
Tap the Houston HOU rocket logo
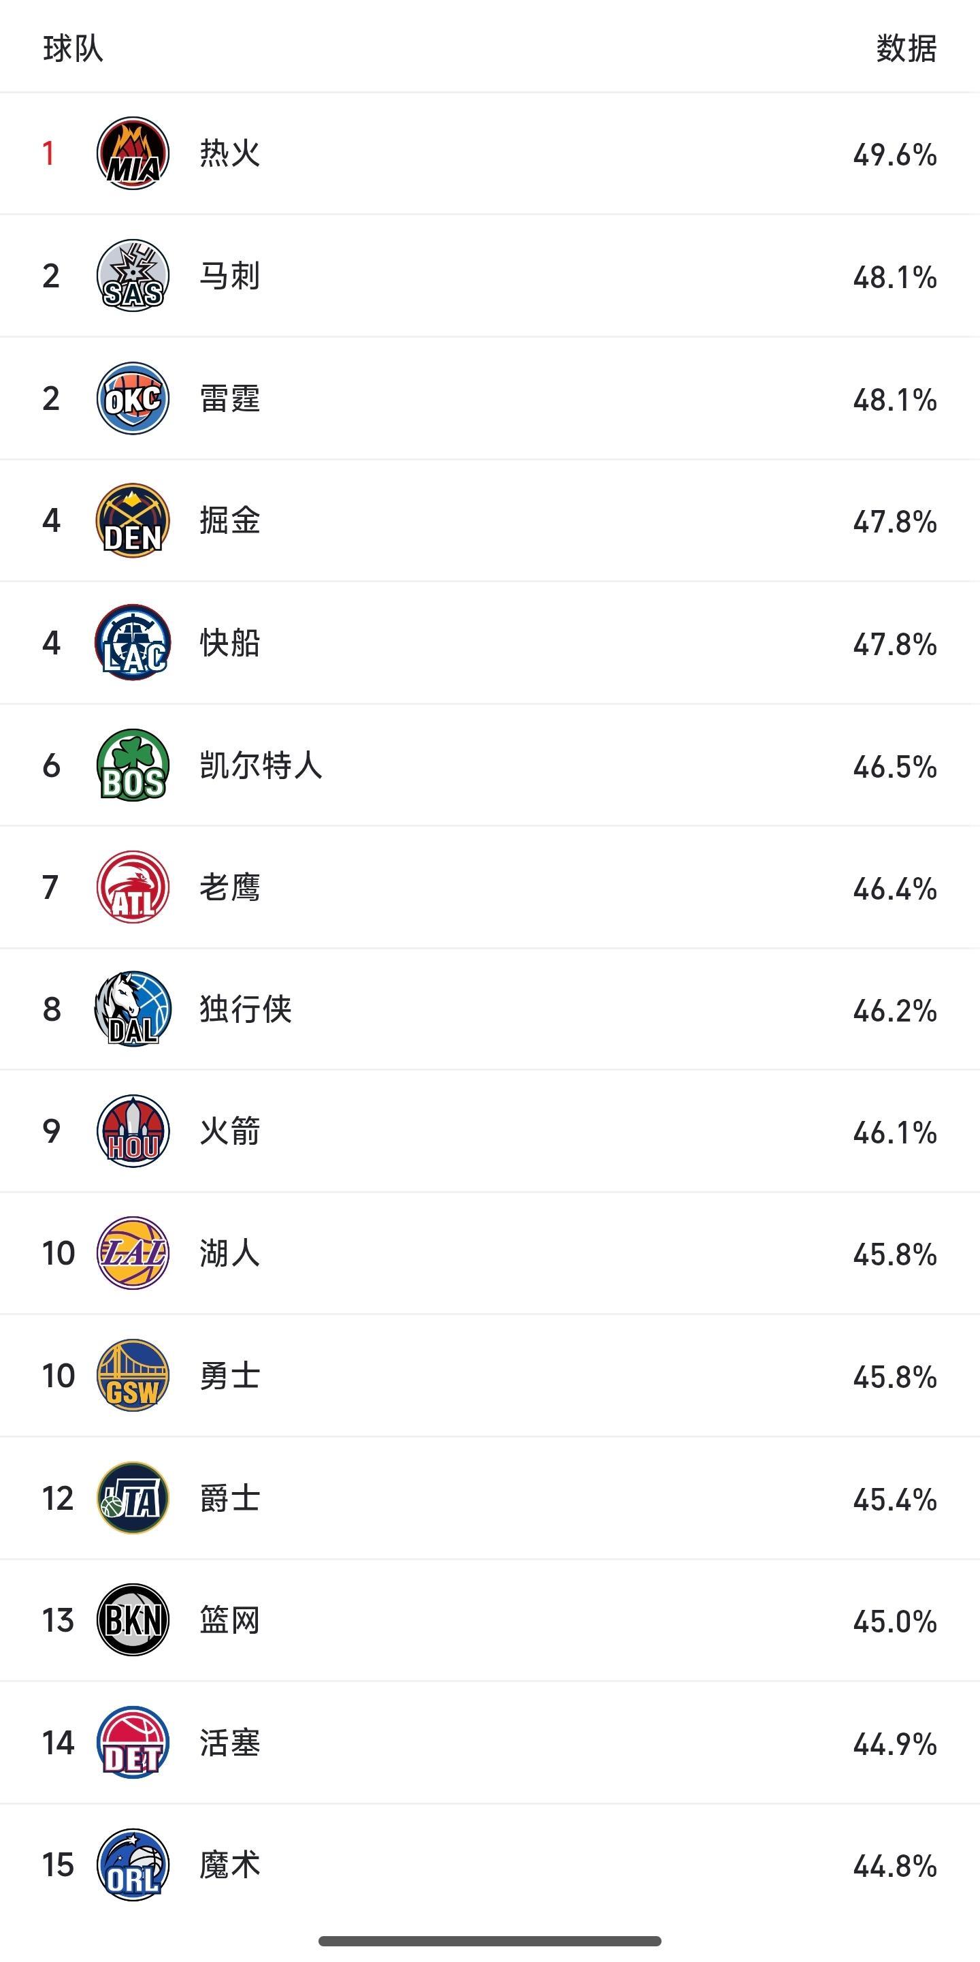pyautogui.click(x=133, y=1131)
